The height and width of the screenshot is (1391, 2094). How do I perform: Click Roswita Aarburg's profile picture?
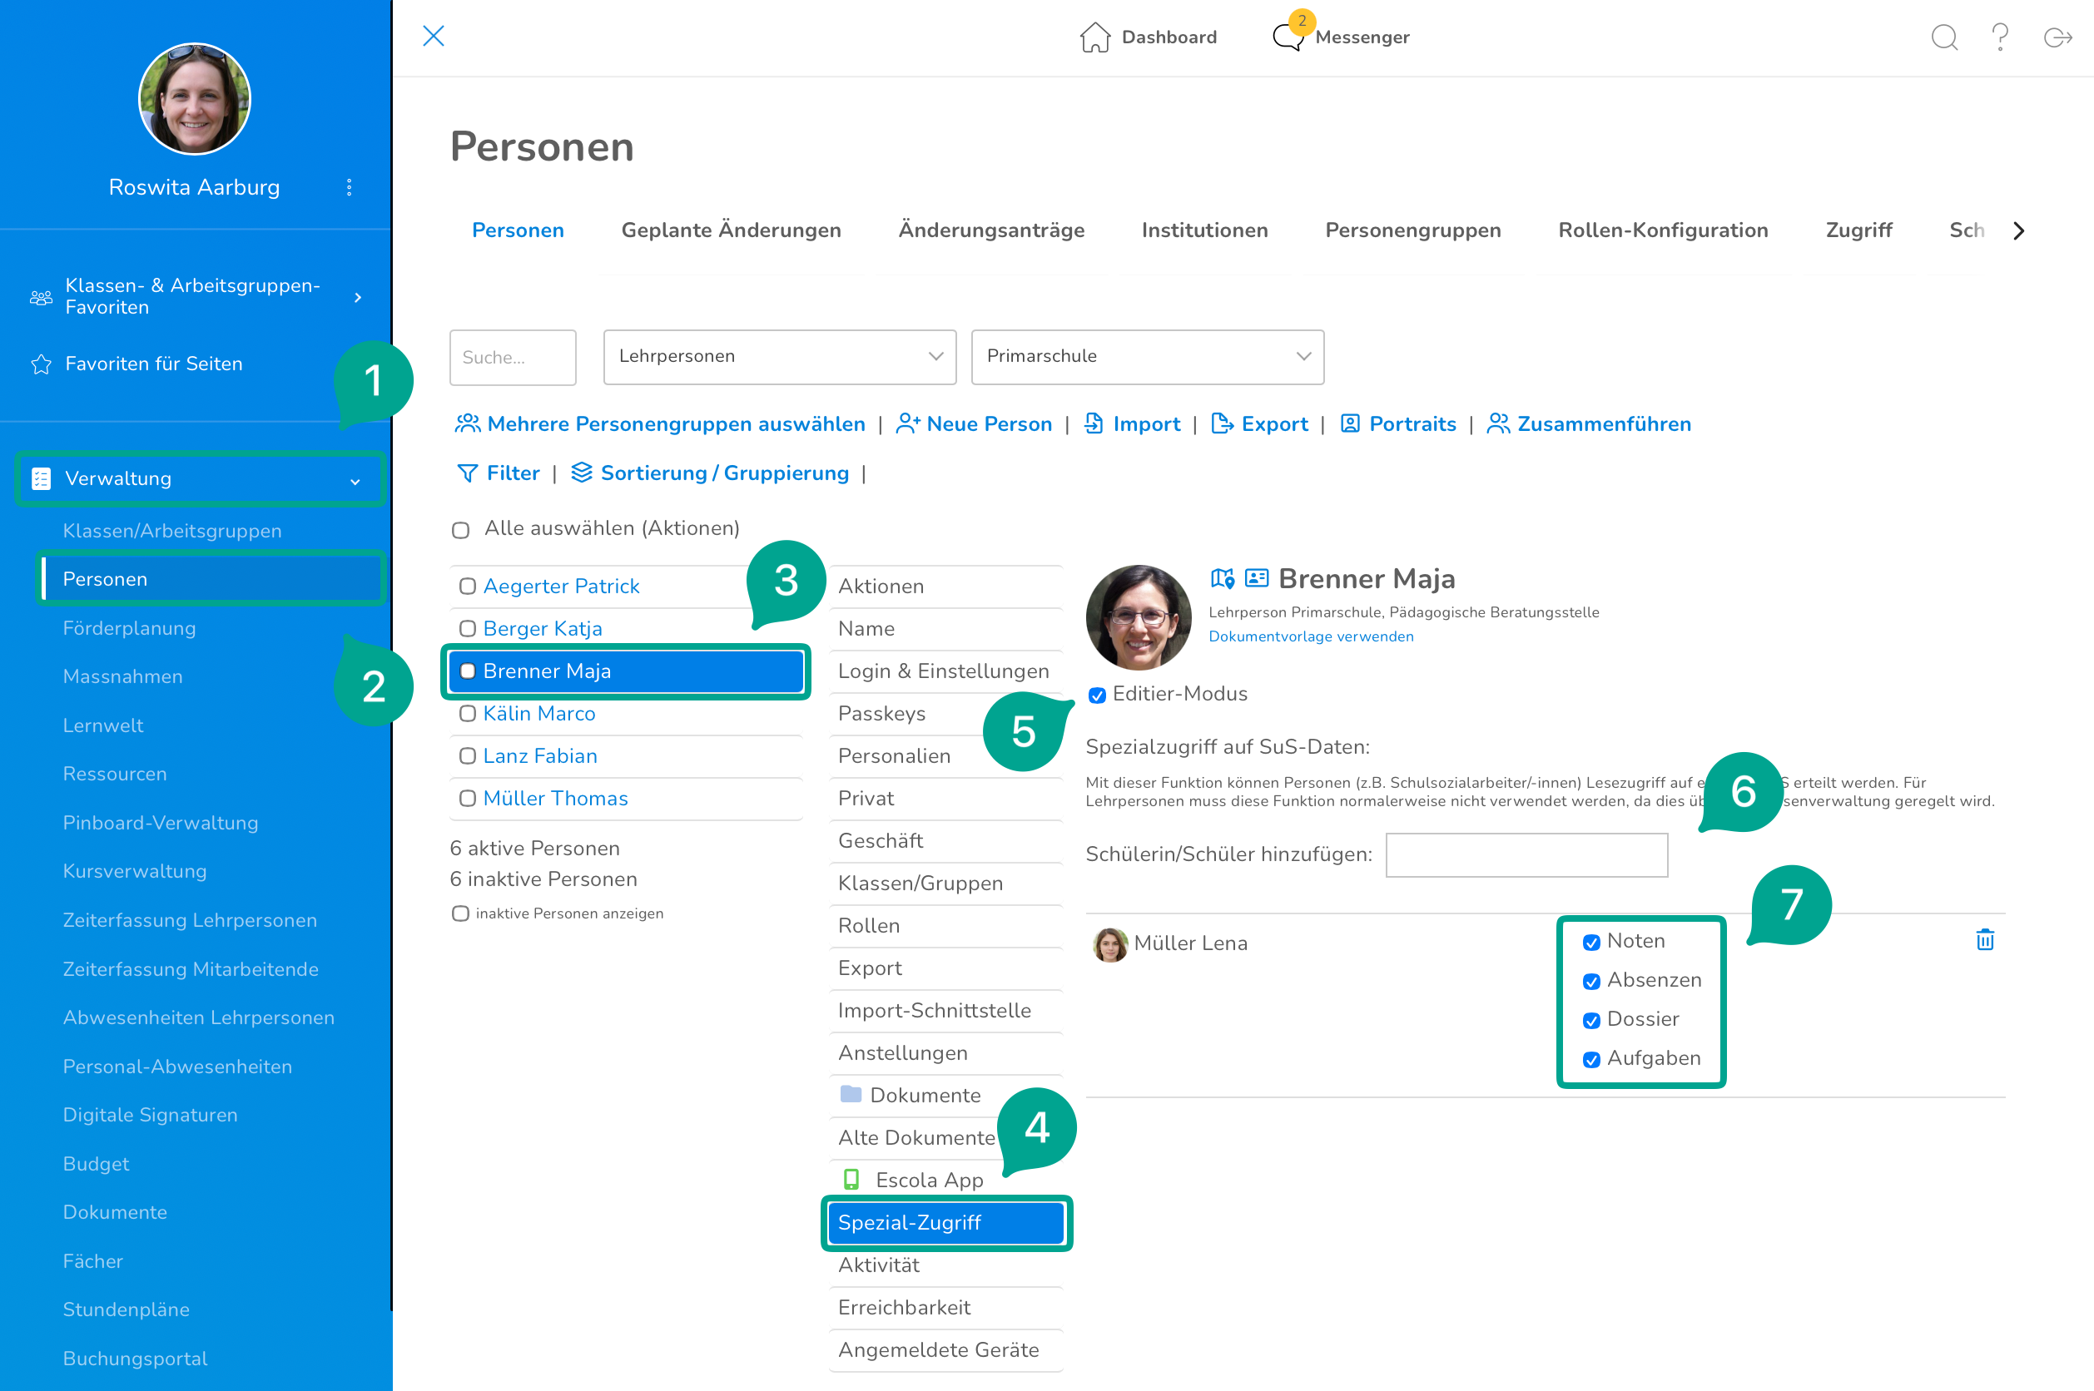click(x=194, y=99)
